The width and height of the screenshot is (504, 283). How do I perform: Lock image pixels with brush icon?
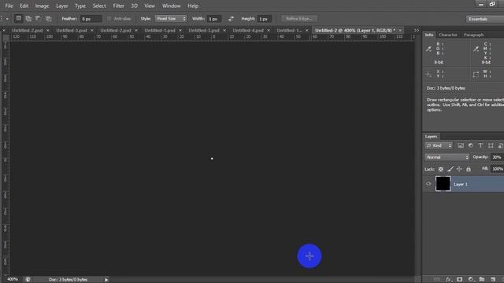pos(450,169)
